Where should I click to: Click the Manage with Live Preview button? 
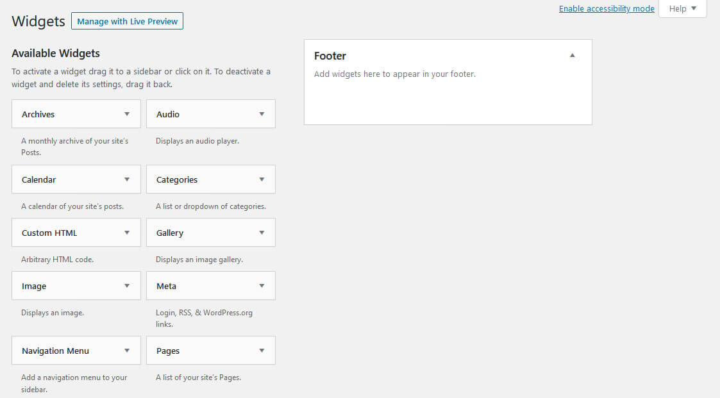[x=127, y=21]
